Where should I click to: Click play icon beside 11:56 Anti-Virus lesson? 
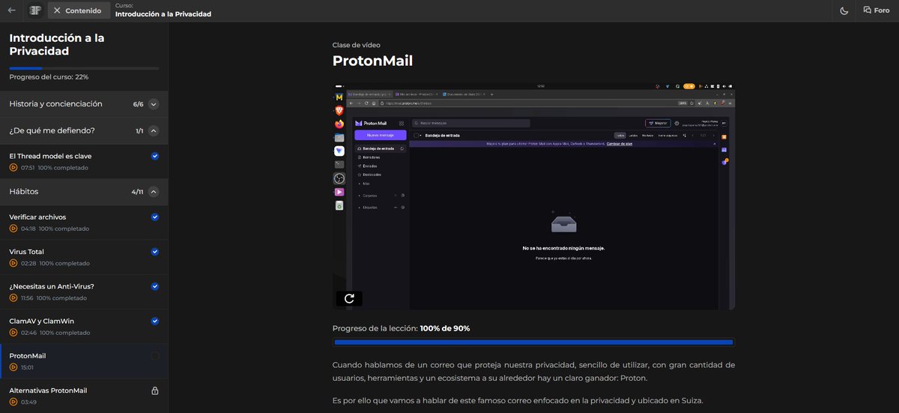point(13,298)
